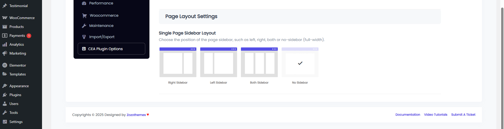Select the Right Sidebar layout option
Image resolution: width=504 pixels, height=129 pixels.
pyautogui.click(x=178, y=62)
